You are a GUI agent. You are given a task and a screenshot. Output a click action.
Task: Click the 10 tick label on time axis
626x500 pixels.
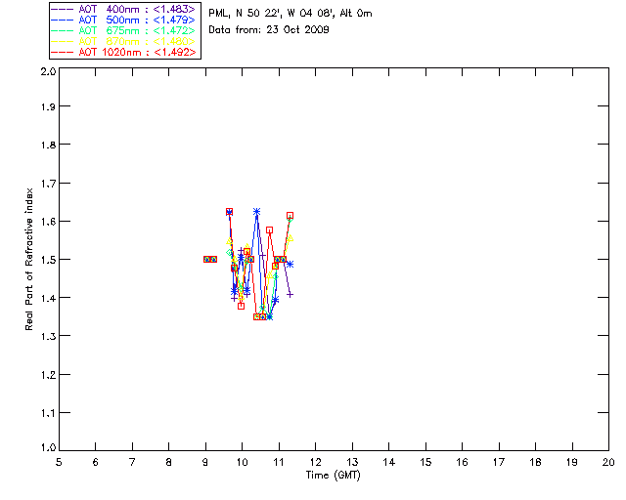click(x=242, y=462)
